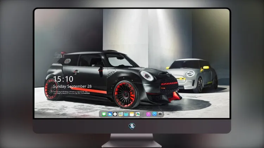Open the clapperboard Videos app in dock

click(126, 114)
